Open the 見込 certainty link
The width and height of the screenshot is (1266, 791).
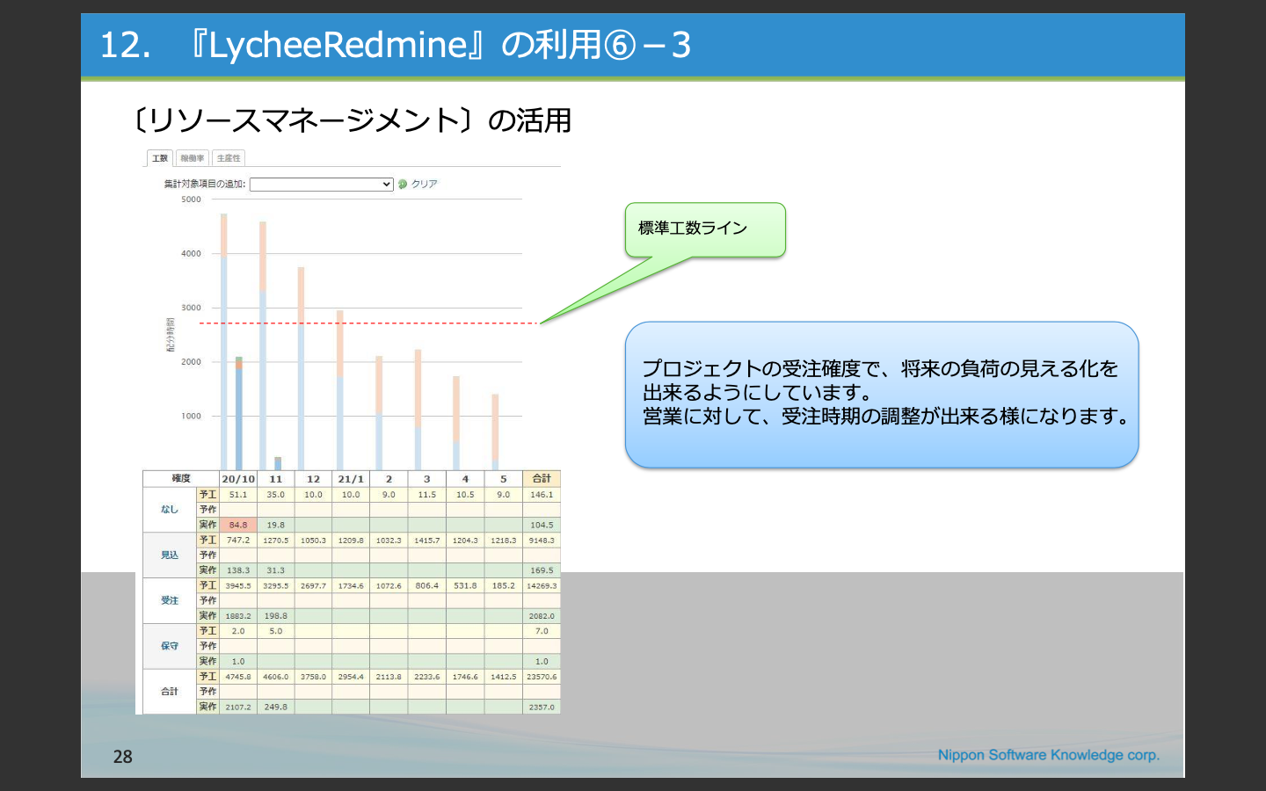[x=170, y=555]
